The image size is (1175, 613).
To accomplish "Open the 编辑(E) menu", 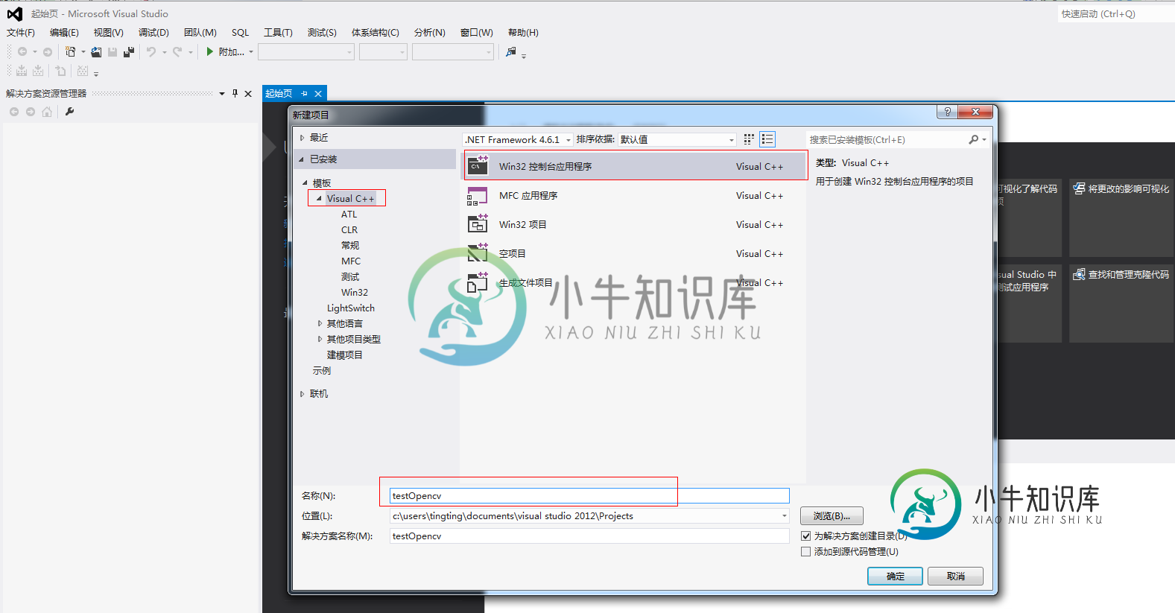I will pos(64,33).
